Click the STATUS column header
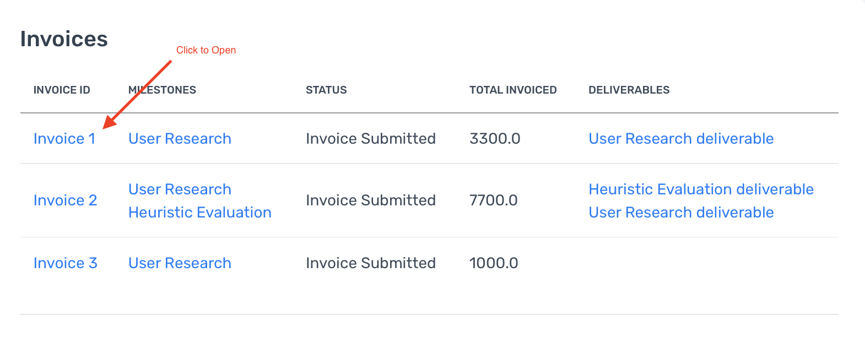865x337 pixels. [x=326, y=90]
